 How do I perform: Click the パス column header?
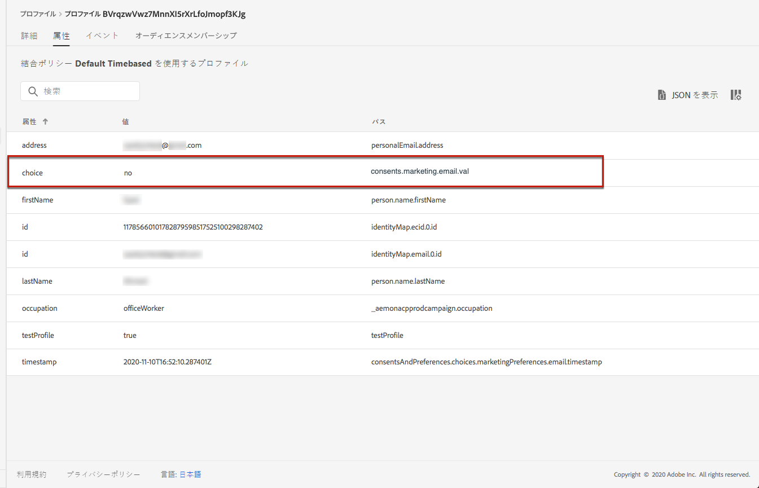coord(379,121)
